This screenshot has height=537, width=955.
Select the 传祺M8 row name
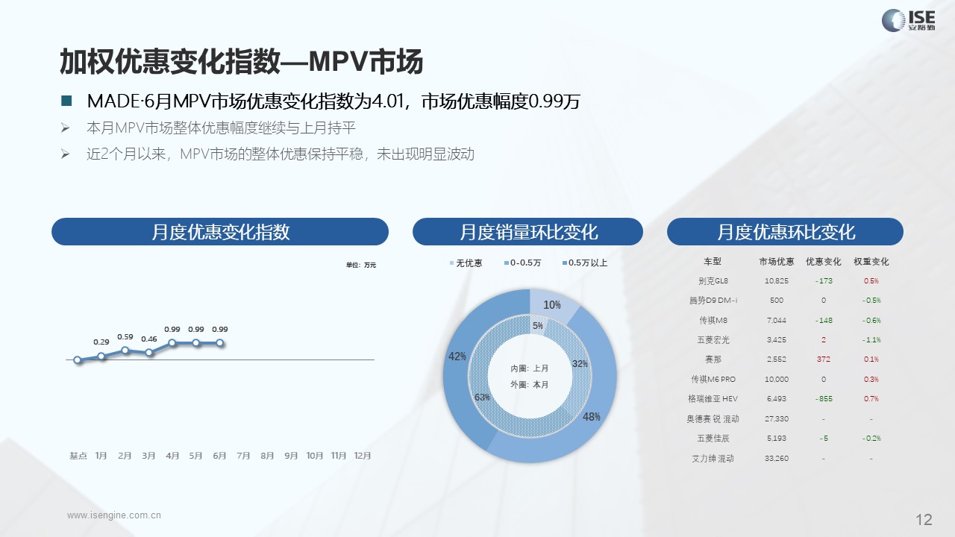713,321
